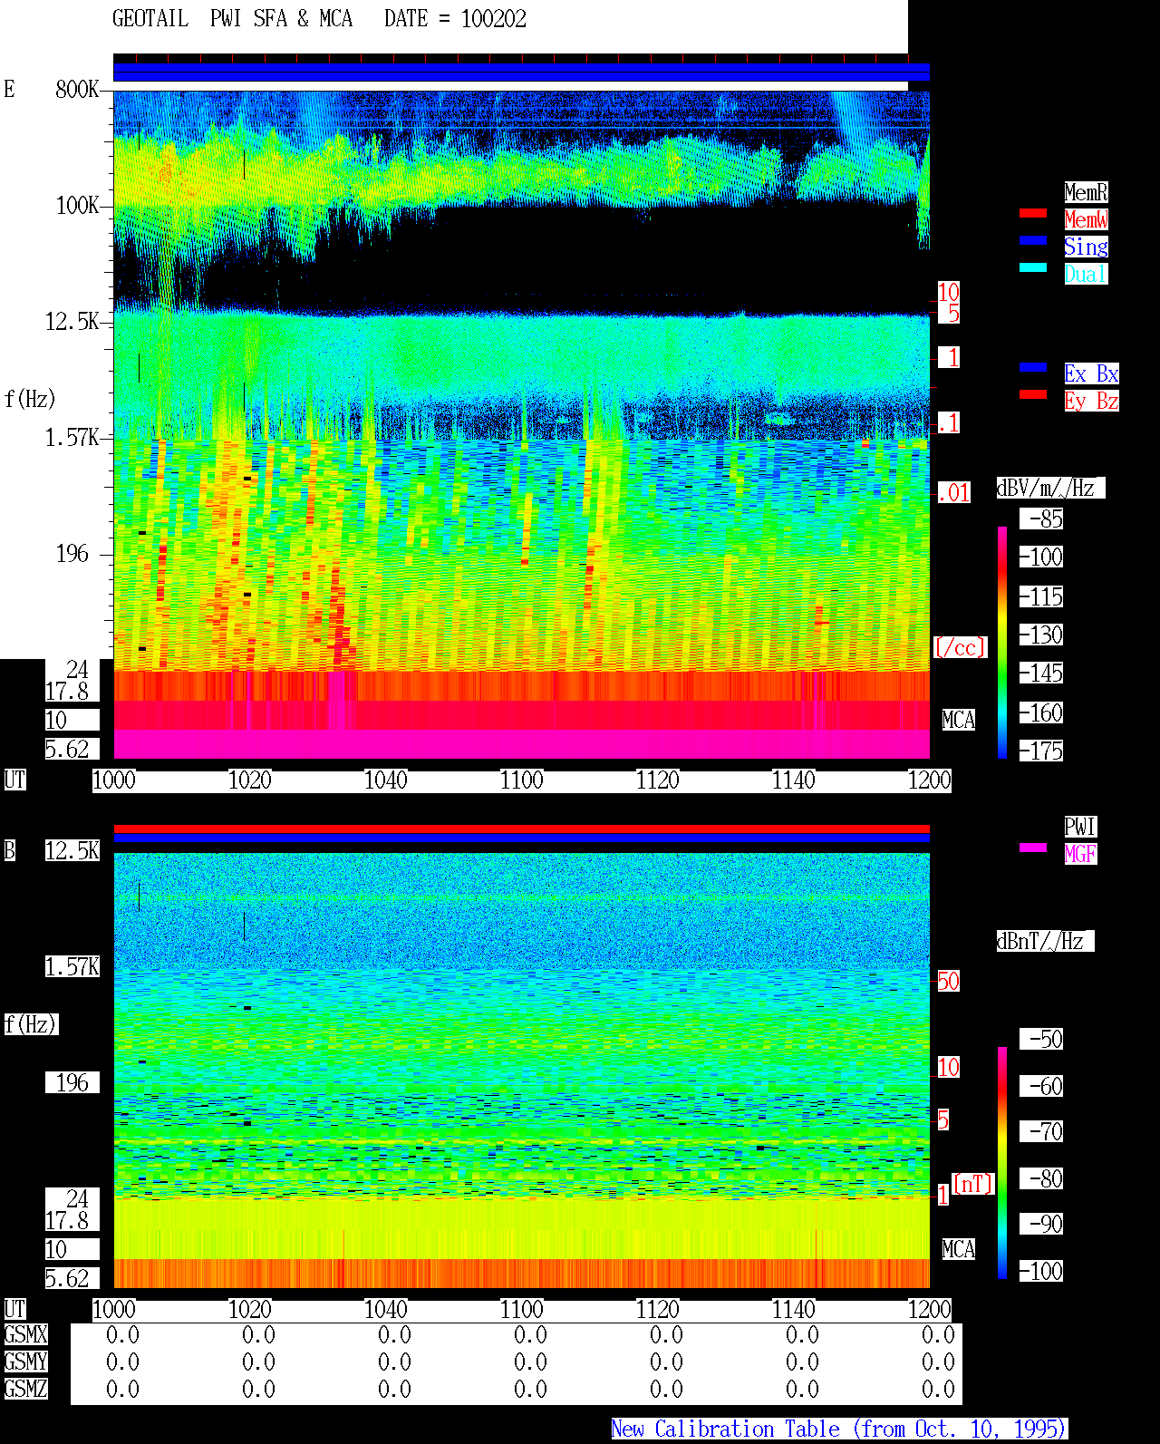Click the red MemW legend swatch
Viewport: 1160px width, 1444px height.
[1033, 213]
